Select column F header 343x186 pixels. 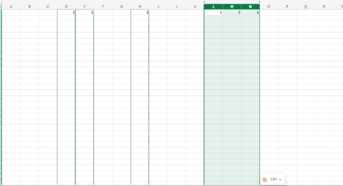click(x=103, y=7)
